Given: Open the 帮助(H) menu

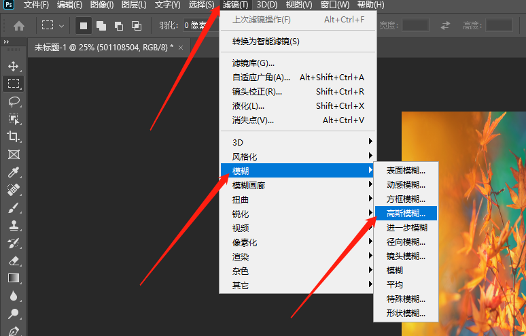Looking at the screenshot, I should click(x=370, y=5).
